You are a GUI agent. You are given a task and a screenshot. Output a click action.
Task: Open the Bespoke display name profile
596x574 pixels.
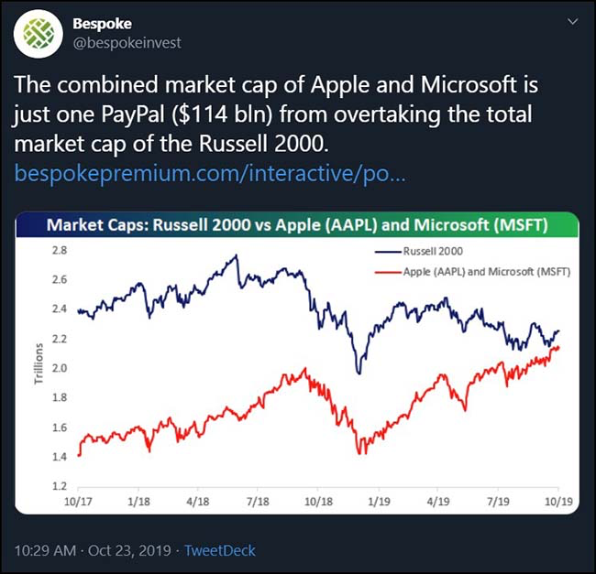click(103, 24)
